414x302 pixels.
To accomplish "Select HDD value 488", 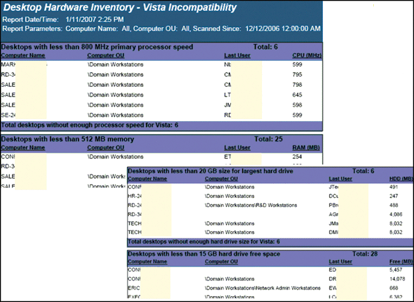I will pyautogui.click(x=394, y=205).
